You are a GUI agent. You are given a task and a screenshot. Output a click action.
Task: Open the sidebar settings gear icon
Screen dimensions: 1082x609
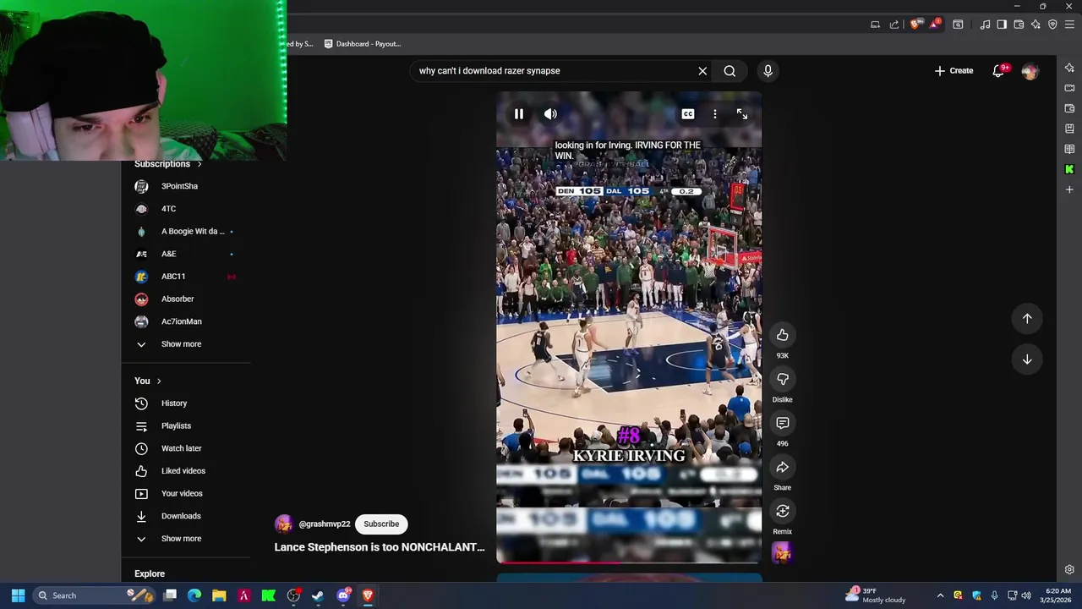click(1069, 570)
